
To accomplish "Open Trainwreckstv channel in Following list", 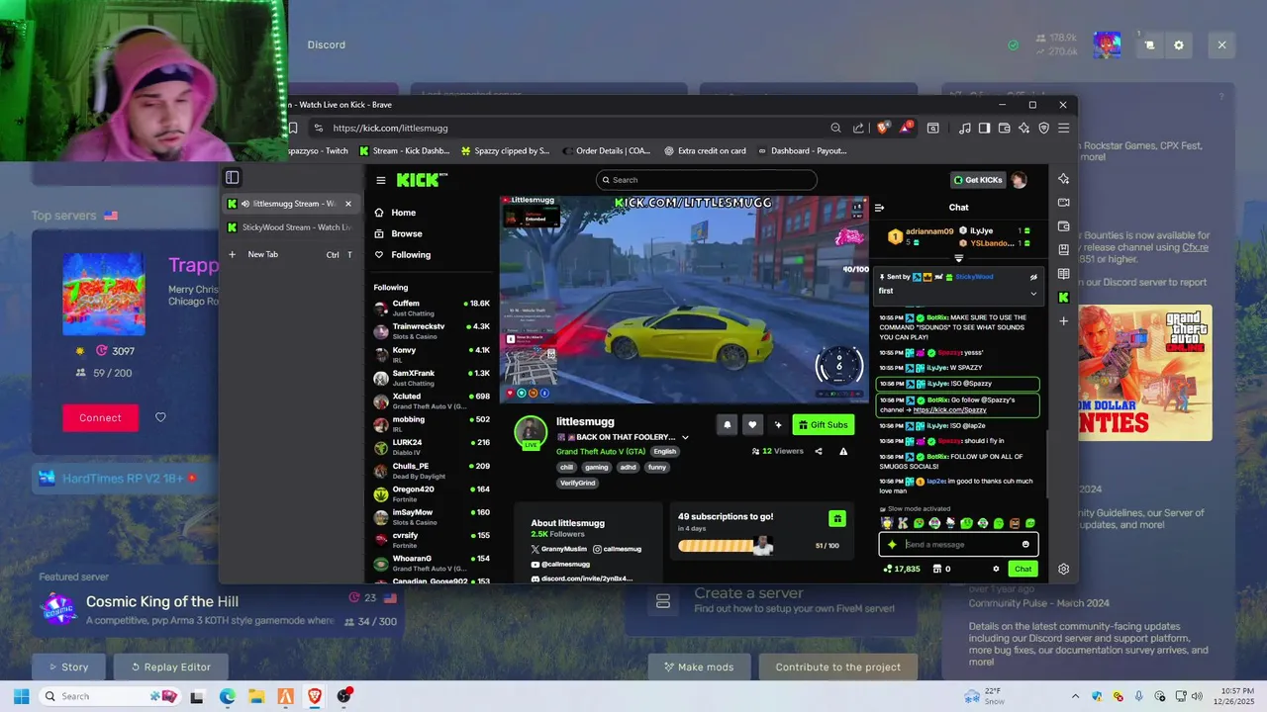I will pos(432,330).
